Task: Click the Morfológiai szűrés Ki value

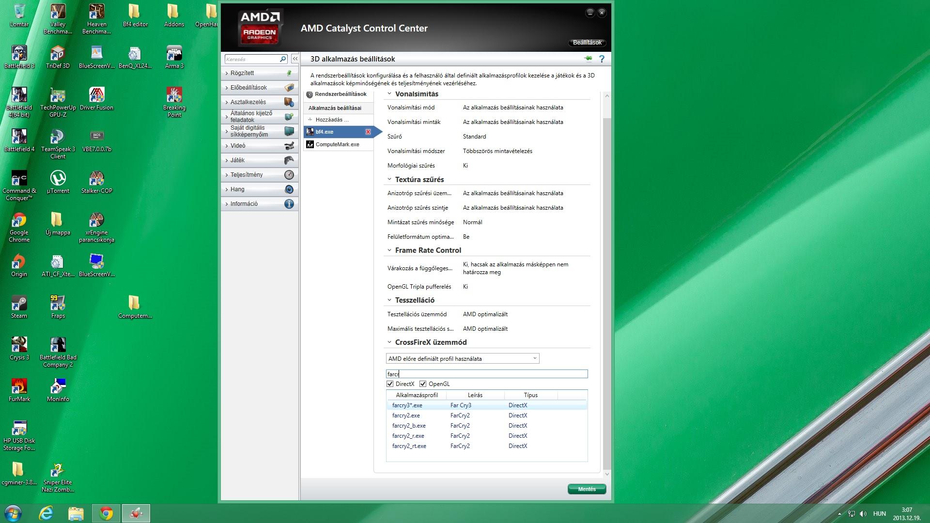Action: click(x=465, y=166)
